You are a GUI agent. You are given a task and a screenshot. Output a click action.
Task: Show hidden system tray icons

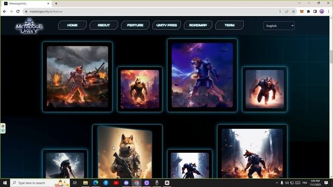tap(277, 183)
